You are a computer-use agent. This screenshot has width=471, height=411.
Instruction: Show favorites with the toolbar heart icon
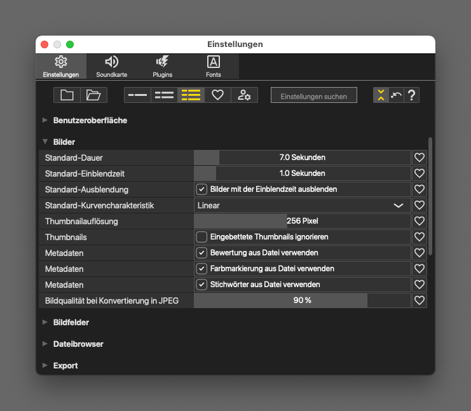click(217, 95)
